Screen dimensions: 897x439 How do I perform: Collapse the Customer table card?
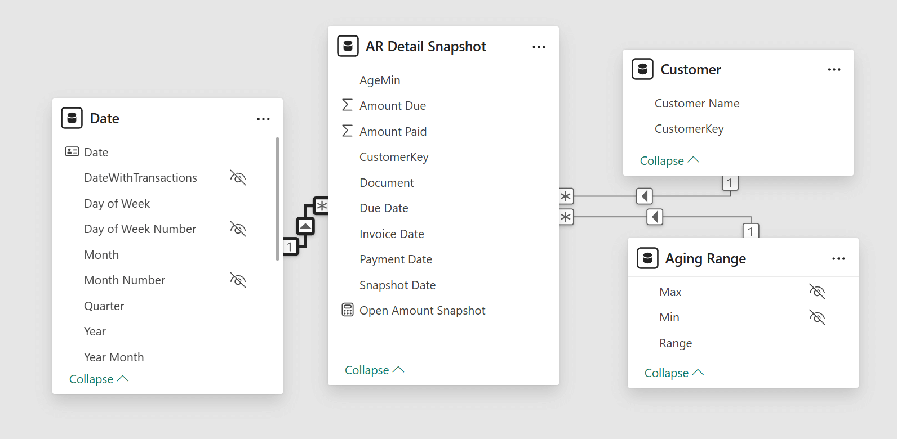tap(669, 160)
